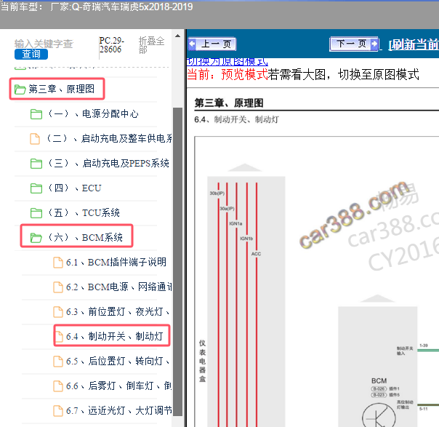Click the 6.7 远近光灯 page icon
This screenshot has height=427, width=439.
tap(58, 411)
